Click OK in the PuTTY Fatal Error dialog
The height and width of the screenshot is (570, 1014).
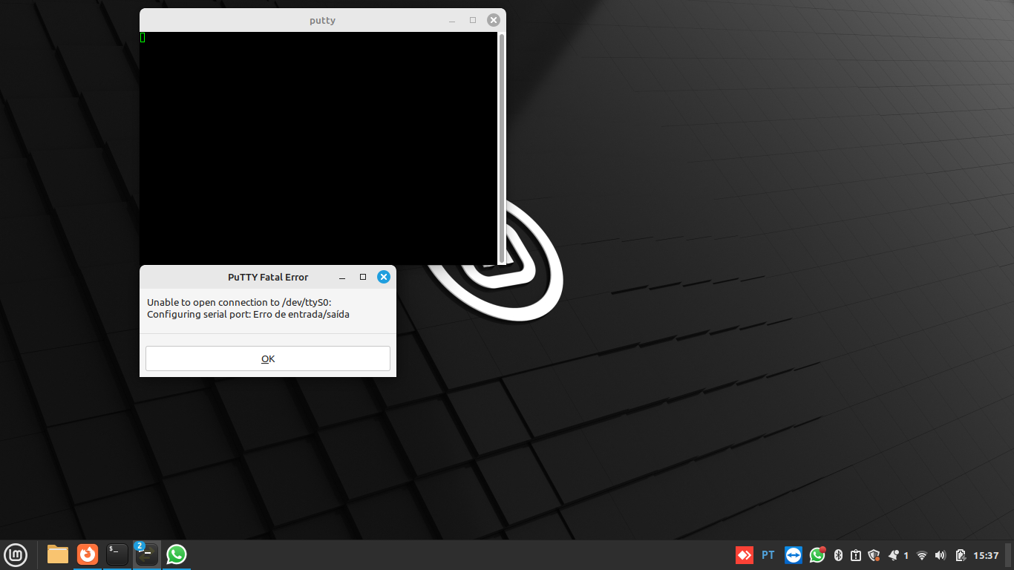(x=268, y=358)
